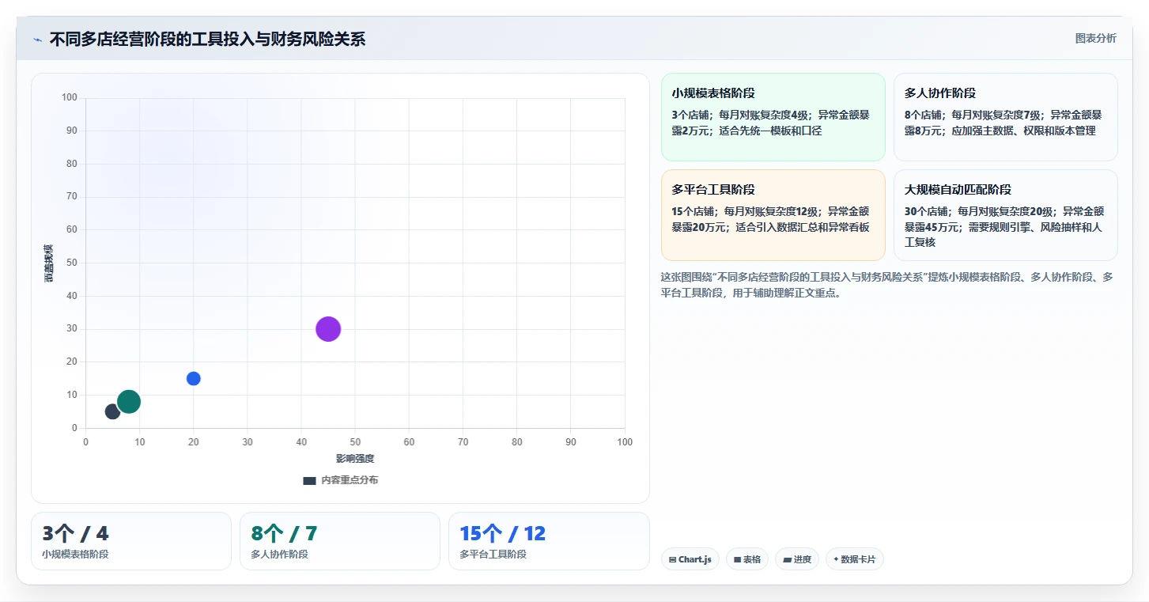This screenshot has width=1149, height=602.
Task: Click the 3个店铺 description text
Action: pyautogui.click(x=770, y=123)
